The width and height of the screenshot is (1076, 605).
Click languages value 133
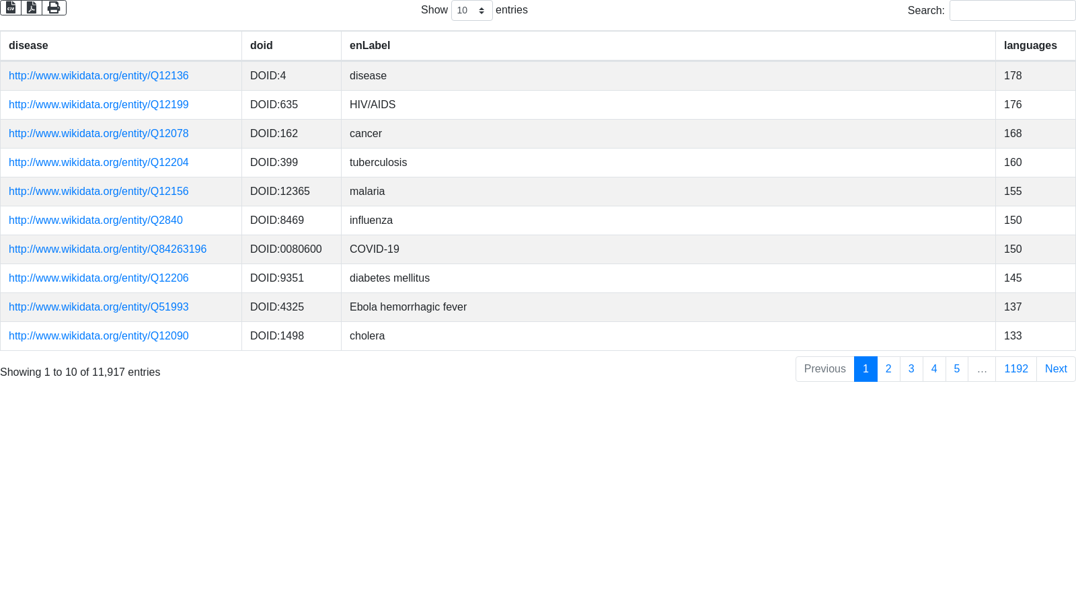(x=1036, y=336)
